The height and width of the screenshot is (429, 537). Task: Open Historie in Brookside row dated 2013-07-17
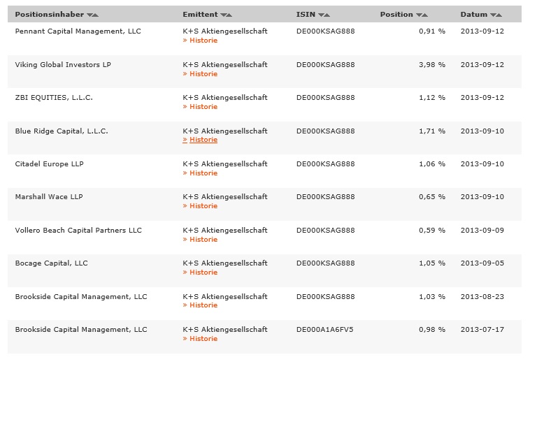[x=200, y=339]
